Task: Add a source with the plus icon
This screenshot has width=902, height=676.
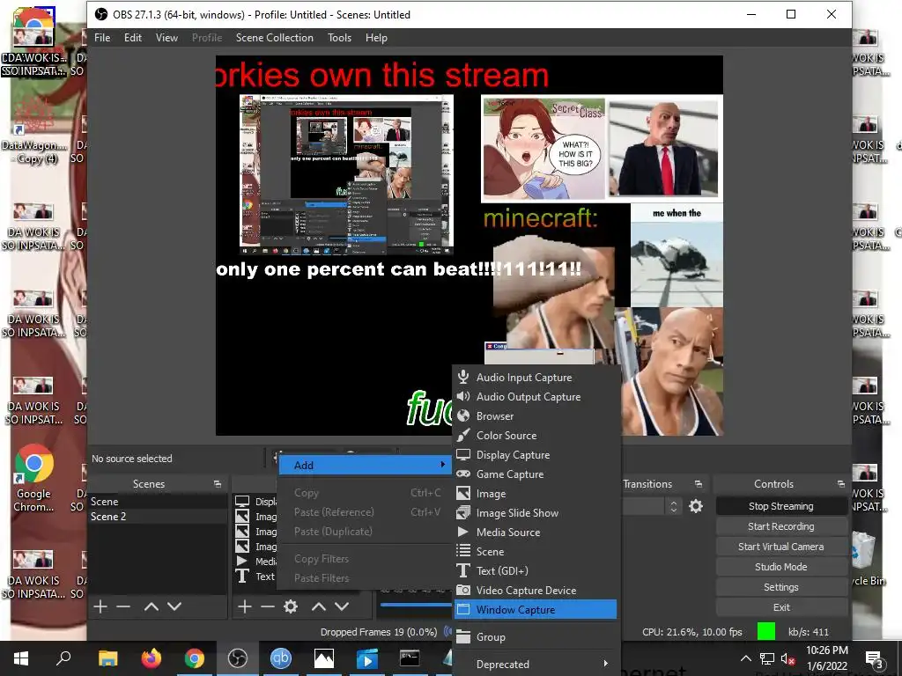Action: (x=245, y=606)
